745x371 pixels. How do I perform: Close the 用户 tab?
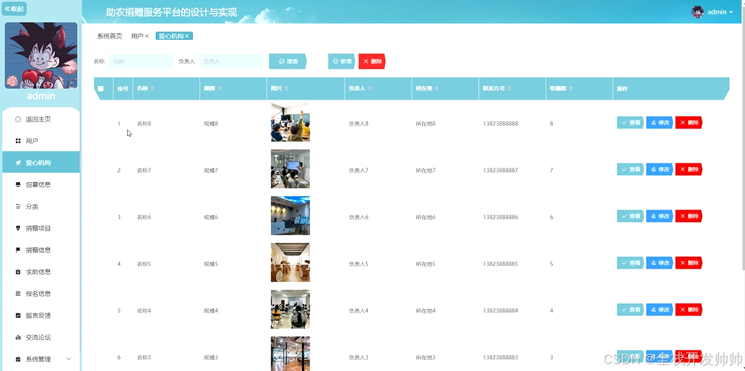coord(147,36)
